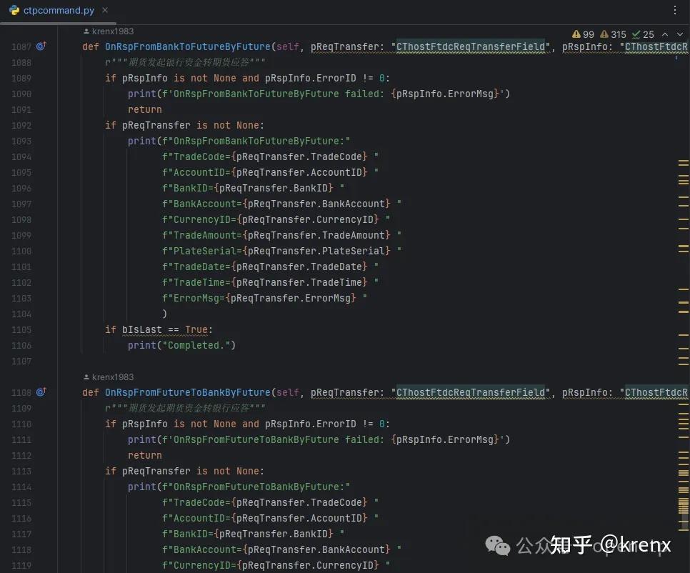Click override gutter icon at line 1108

pyautogui.click(x=41, y=392)
